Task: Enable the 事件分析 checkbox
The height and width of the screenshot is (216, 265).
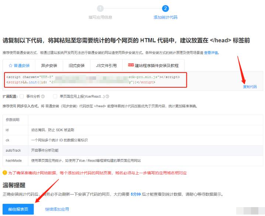Action: pyautogui.click(x=21, y=96)
